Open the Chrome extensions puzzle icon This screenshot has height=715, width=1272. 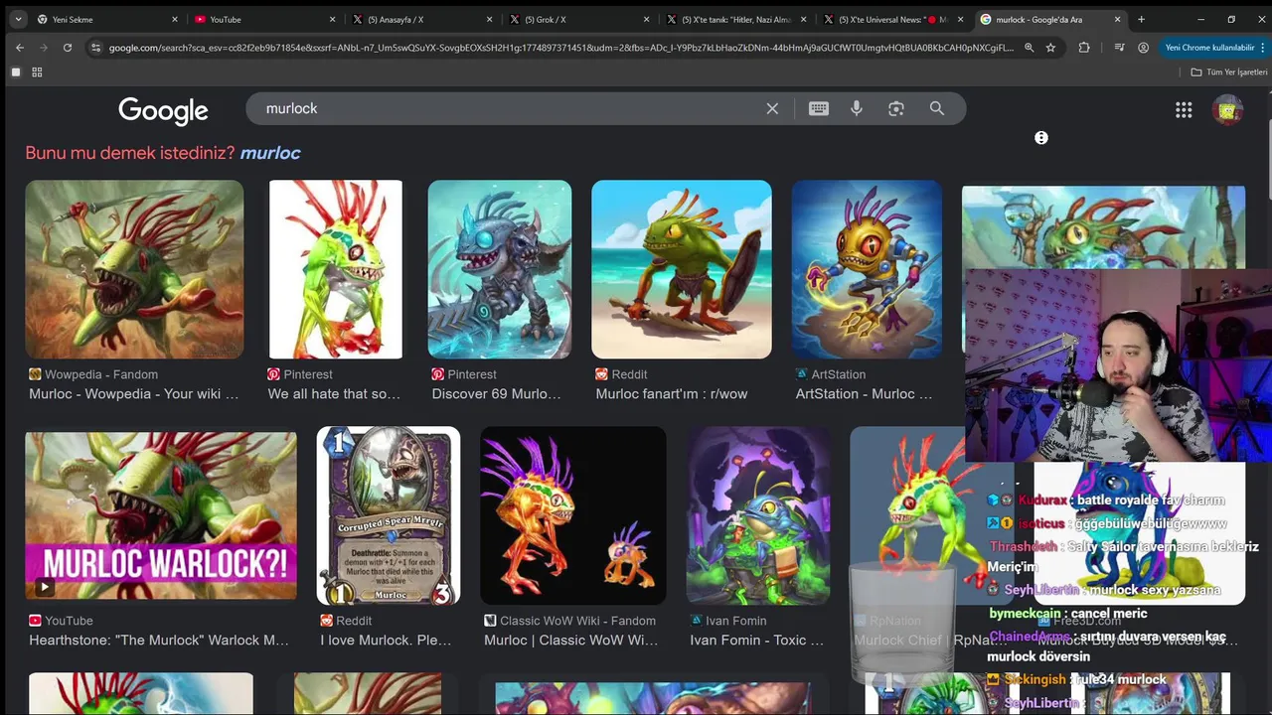tap(1084, 47)
